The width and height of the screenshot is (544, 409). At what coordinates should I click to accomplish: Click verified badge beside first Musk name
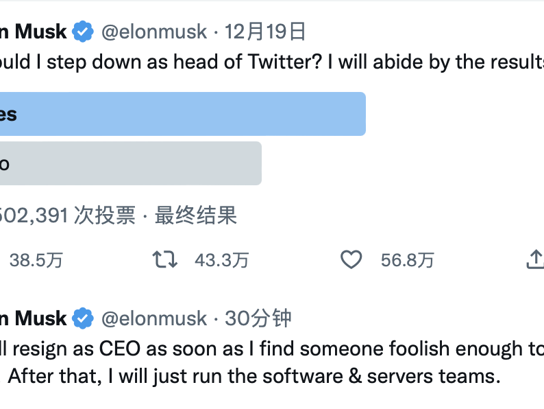click(x=83, y=32)
